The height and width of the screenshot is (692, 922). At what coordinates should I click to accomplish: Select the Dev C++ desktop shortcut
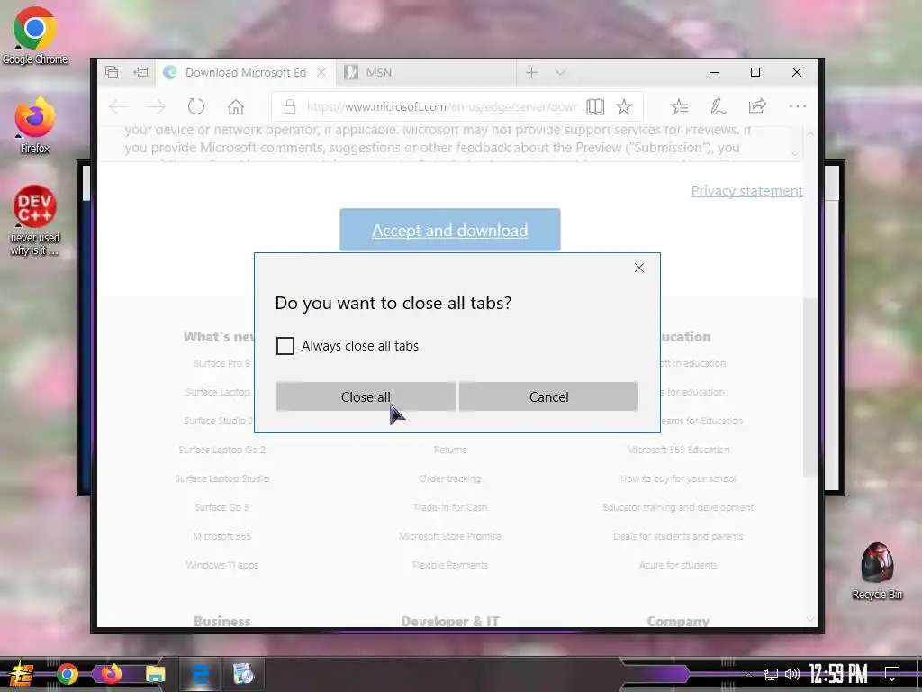(x=35, y=221)
